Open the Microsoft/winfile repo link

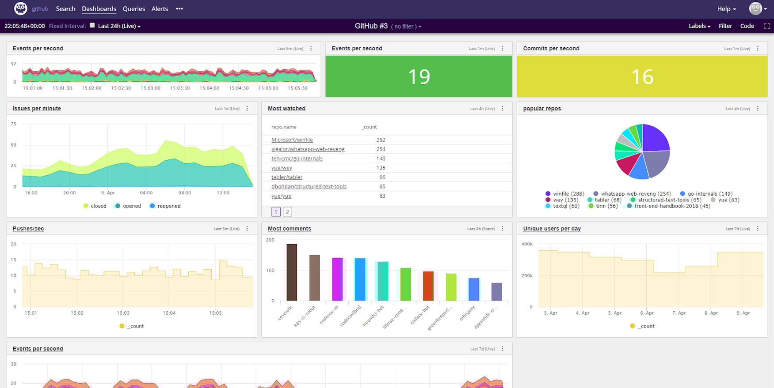(x=292, y=140)
